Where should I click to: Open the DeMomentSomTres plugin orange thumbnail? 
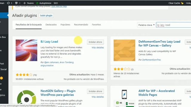click(124, 50)
